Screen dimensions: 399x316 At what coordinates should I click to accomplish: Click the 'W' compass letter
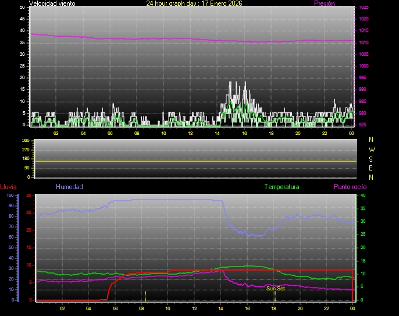[372, 149]
